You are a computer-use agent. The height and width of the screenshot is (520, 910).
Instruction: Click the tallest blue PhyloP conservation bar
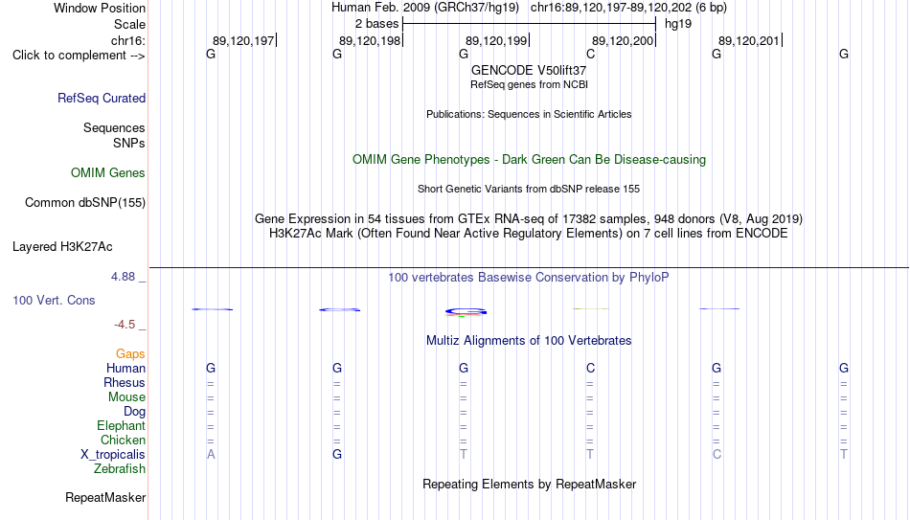(x=466, y=312)
